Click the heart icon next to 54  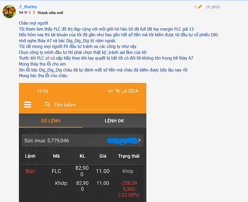[x=26, y=13]
